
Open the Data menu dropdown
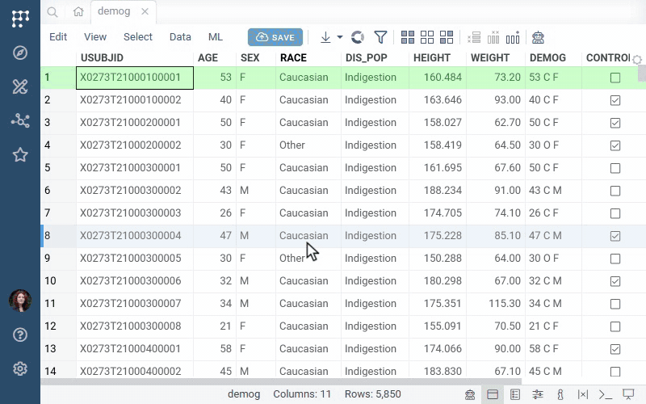click(x=180, y=37)
